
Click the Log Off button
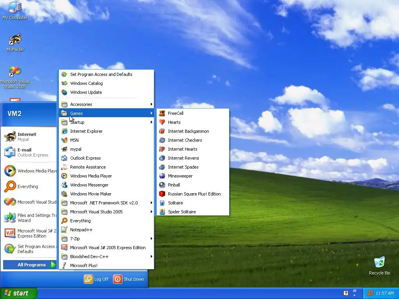click(x=96, y=279)
